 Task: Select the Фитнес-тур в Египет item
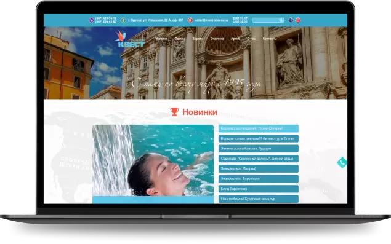(x=259, y=138)
